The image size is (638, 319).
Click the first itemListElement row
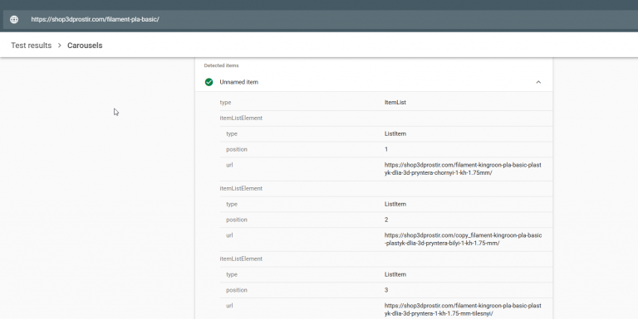(386, 118)
